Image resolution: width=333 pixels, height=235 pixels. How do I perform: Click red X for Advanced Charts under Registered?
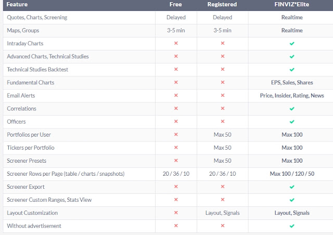pyautogui.click(x=223, y=56)
